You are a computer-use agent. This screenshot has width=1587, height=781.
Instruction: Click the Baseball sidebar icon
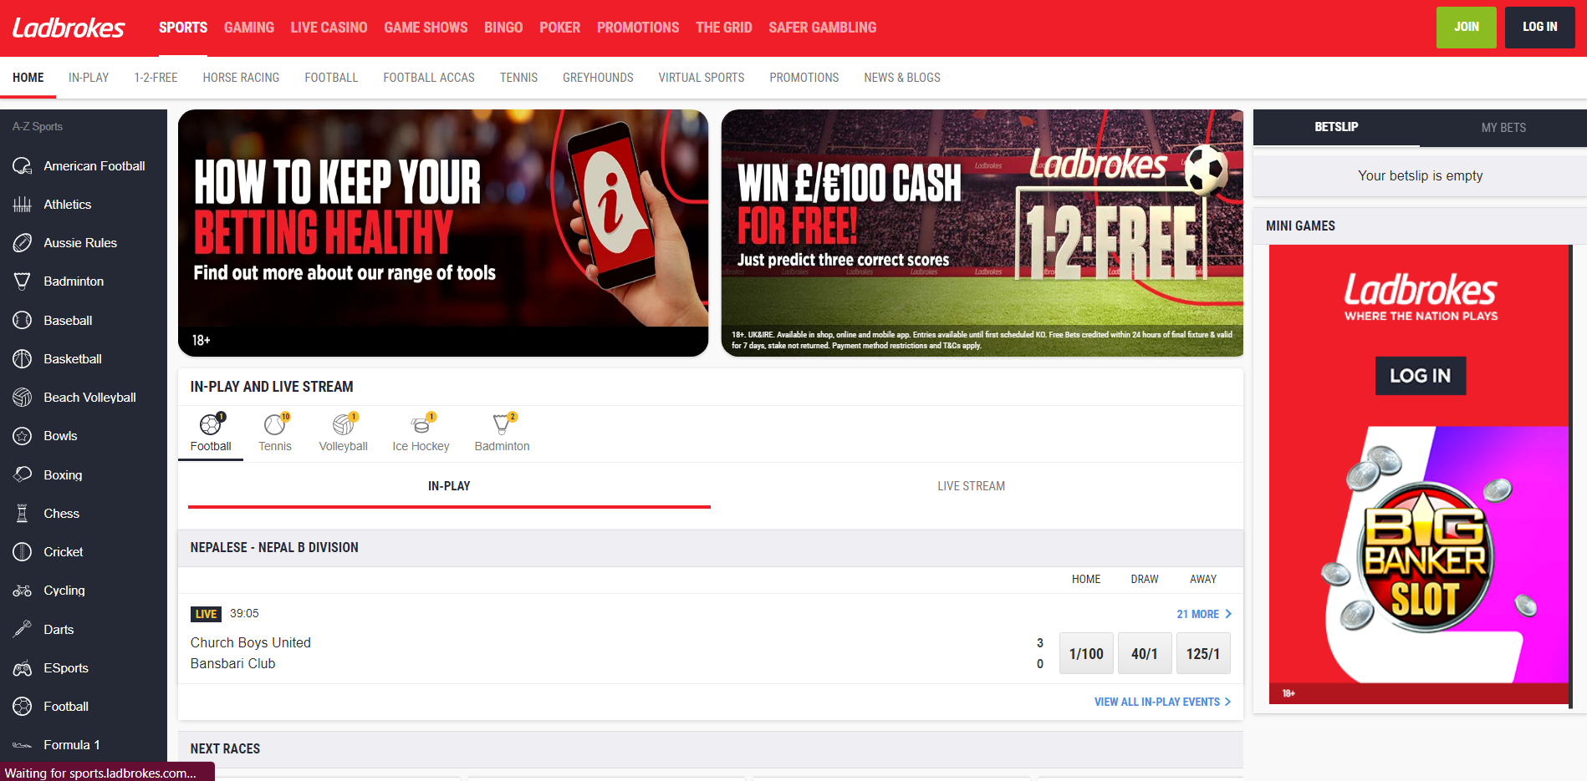click(x=23, y=321)
